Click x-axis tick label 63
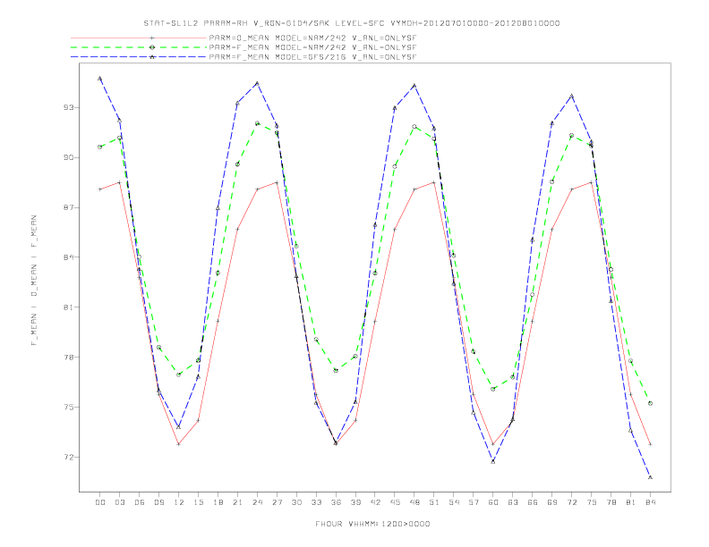 pyautogui.click(x=513, y=502)
